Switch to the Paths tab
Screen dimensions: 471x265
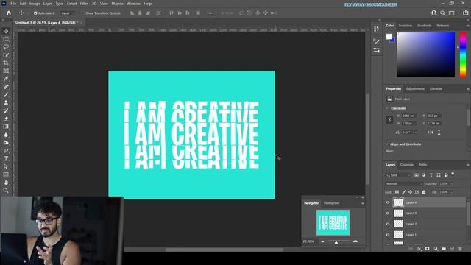point(422,165)
